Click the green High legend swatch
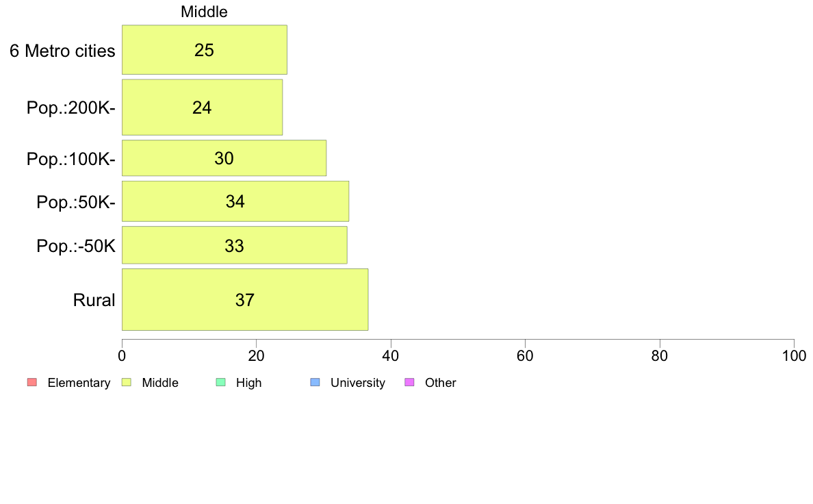This screenshot has width=813, height=504. 220,382
